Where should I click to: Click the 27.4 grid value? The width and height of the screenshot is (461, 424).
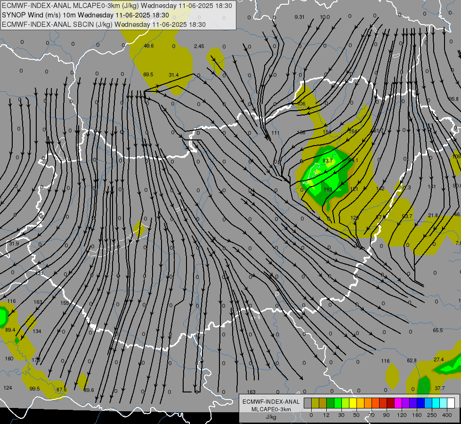(x=439, y=359)
